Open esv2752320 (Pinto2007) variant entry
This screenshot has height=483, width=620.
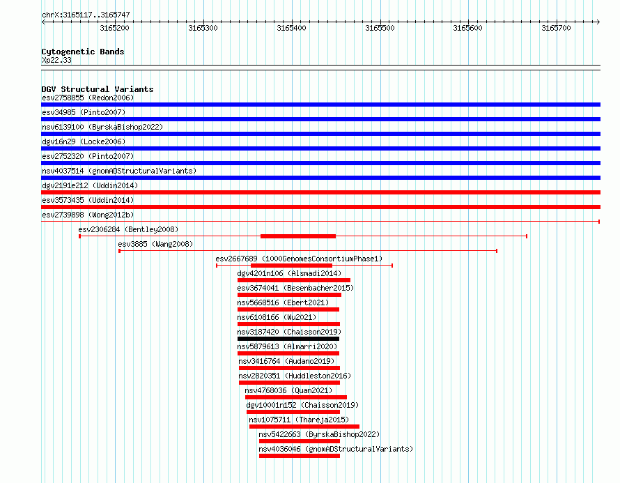88,156
